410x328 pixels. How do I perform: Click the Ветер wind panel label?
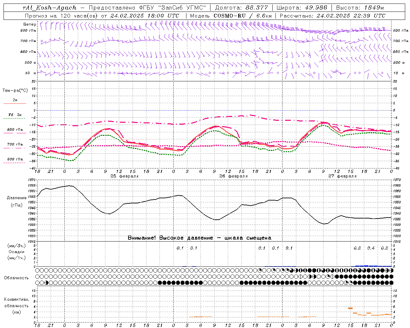[x=29, y=24]
